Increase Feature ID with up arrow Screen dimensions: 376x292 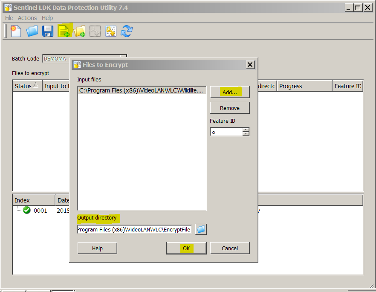[x=246, y=130]
